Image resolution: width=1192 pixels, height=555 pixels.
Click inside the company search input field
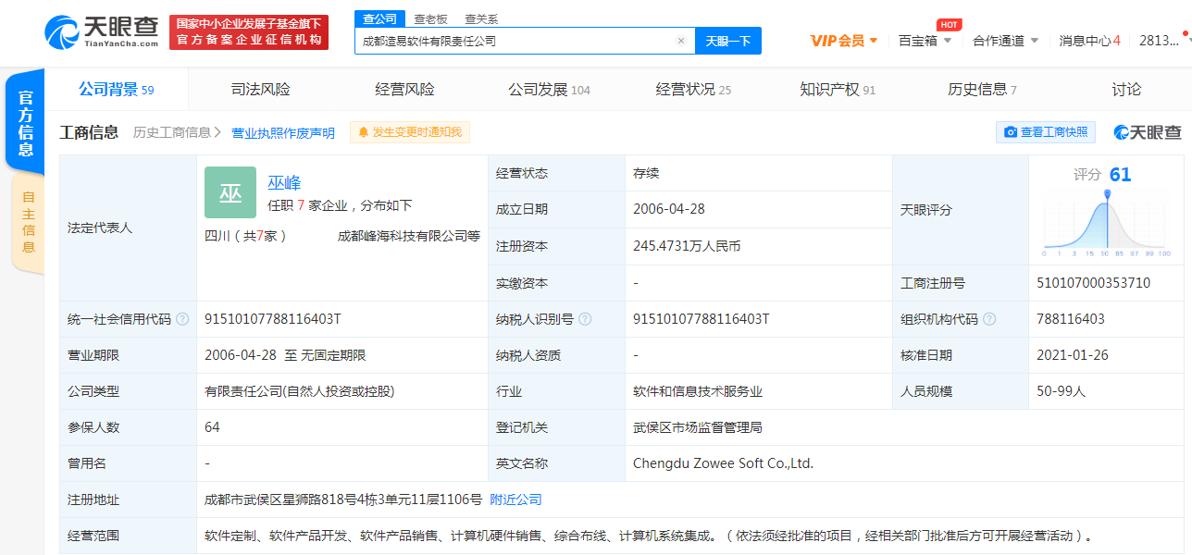click(518, 41)
